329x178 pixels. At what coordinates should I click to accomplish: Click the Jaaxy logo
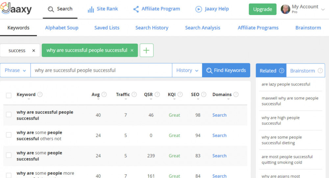[x=16, y=9]
